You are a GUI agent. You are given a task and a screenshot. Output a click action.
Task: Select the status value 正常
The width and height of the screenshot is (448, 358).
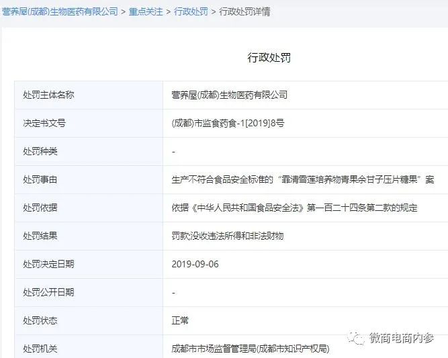click(x=180, y=320)
